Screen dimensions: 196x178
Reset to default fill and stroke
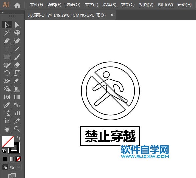(x=4, y=151)
